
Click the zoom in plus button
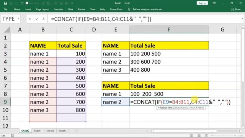[x=235, y=136]
